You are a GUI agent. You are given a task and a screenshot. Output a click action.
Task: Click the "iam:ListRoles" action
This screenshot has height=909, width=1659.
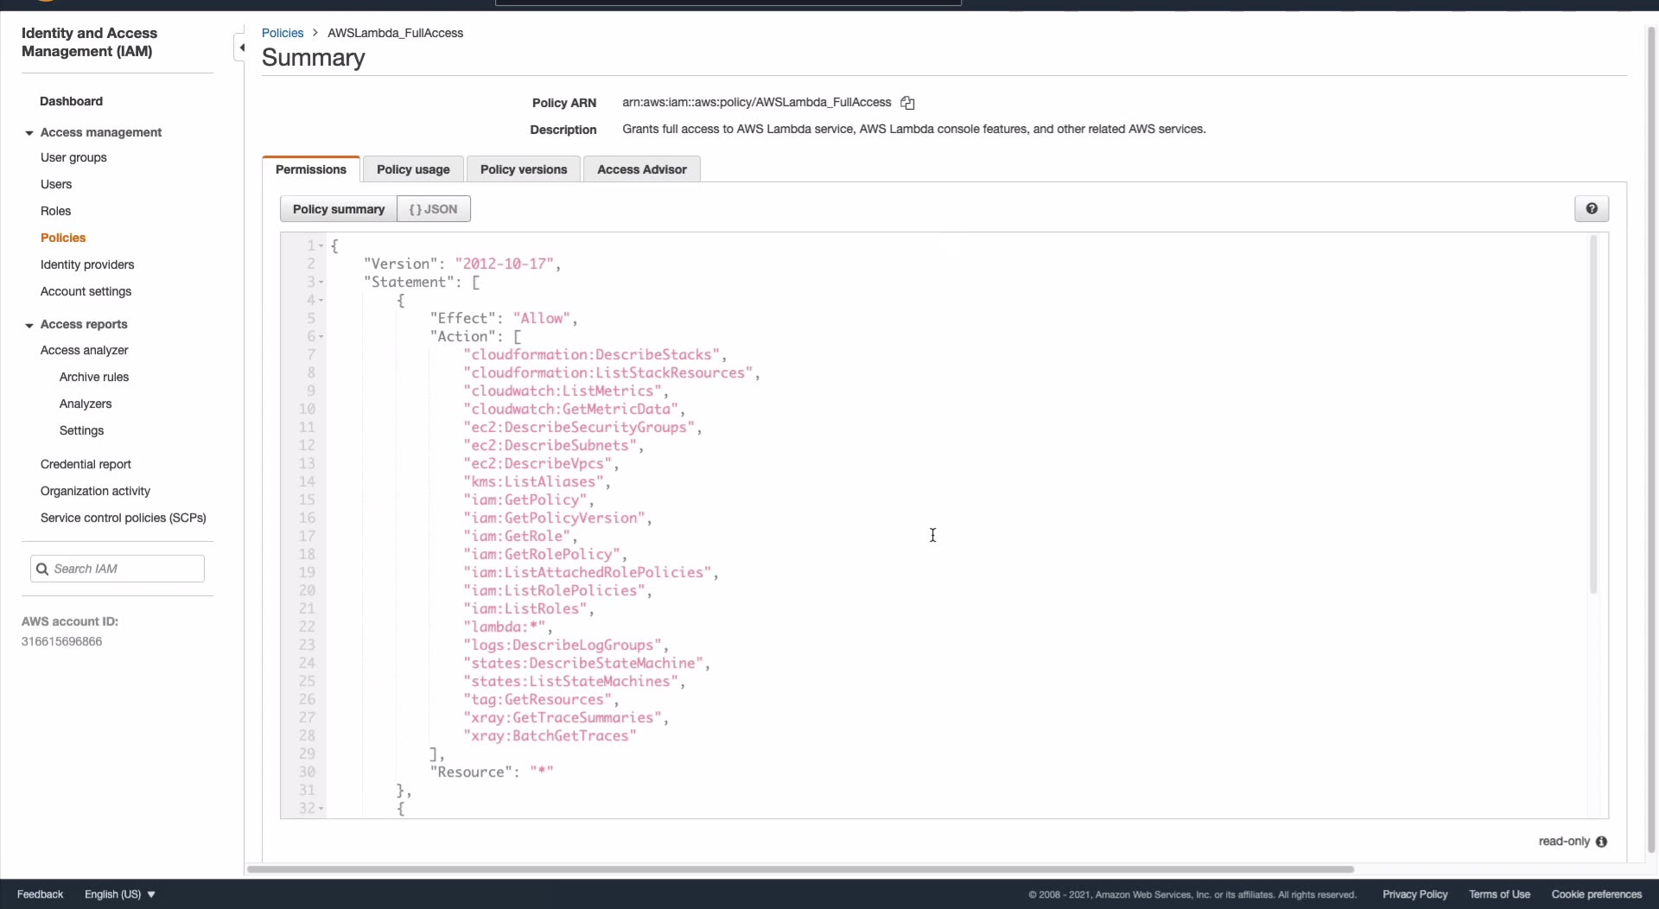[x=524, y=609]
